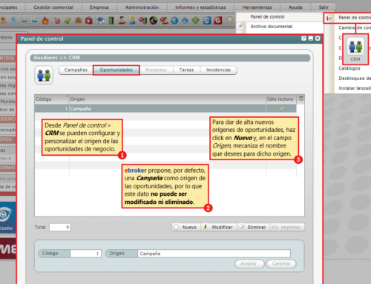Click the Sólo lectura column header
The width and height of the screenshot is (371, 284).
tap(281, 99)
